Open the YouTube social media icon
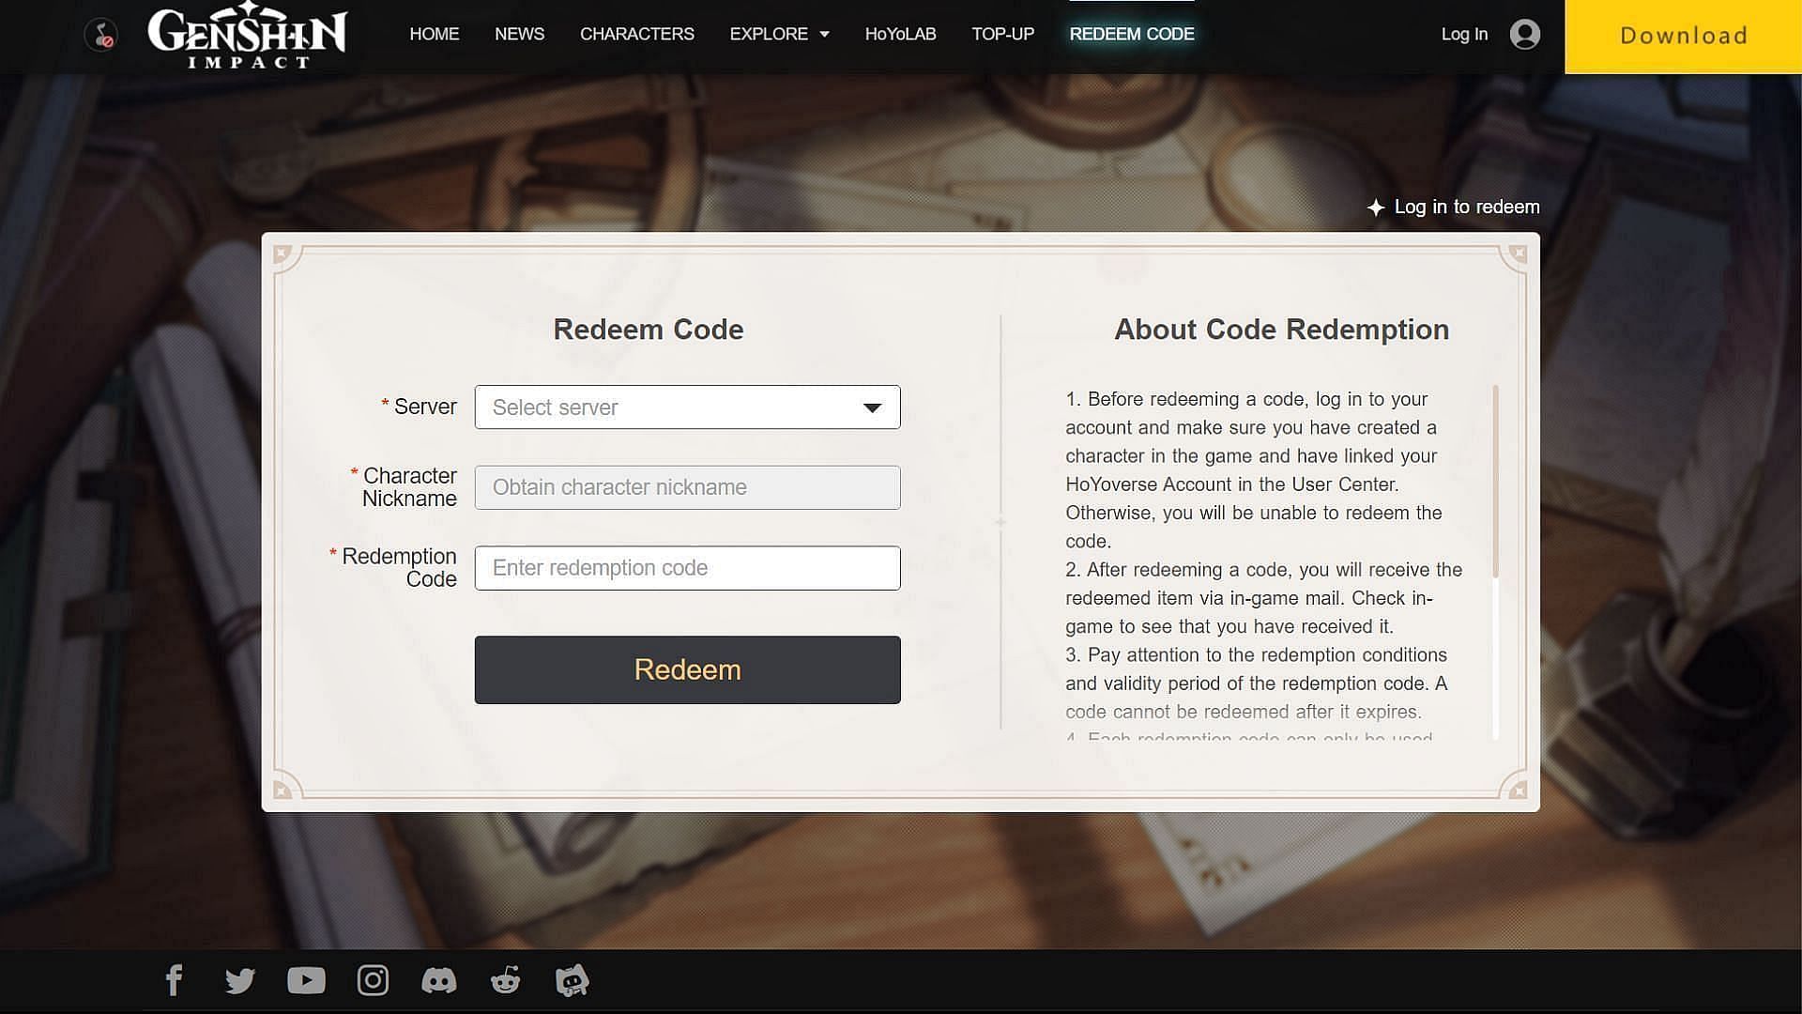This screenshot has width=1802, height=1014. tap(307, 979)
